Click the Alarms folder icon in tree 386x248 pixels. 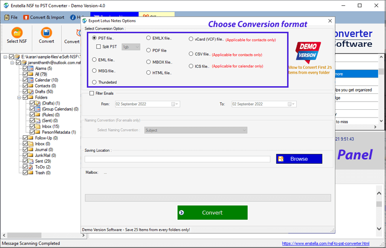pyautogui.click(x=30, y=68)
